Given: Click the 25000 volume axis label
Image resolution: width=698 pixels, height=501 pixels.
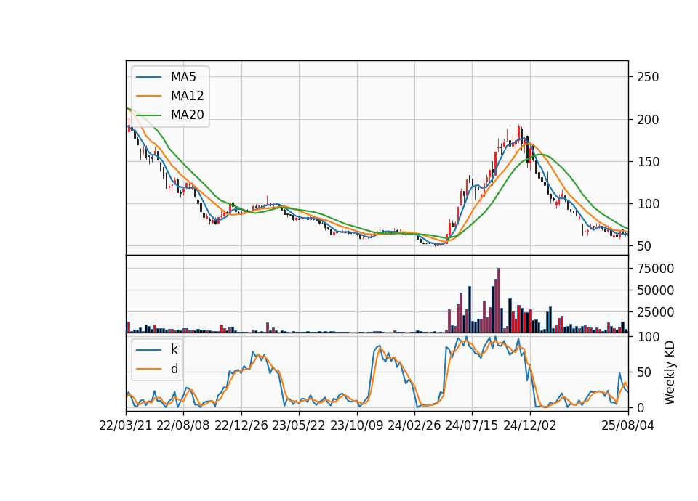Looking at the screenshot, I should pyautogui.click(x=656, y=312).
